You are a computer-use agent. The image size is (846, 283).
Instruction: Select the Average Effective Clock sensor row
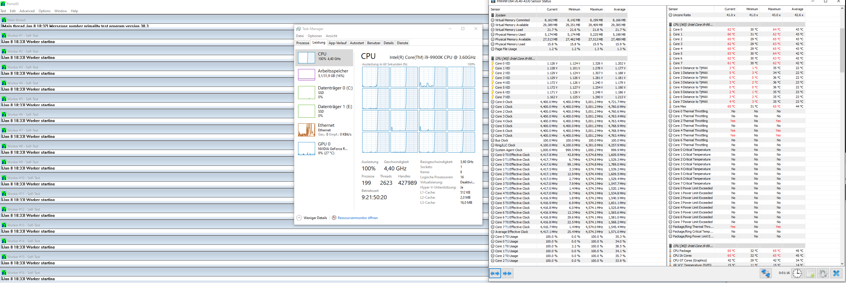coord(559,232)
